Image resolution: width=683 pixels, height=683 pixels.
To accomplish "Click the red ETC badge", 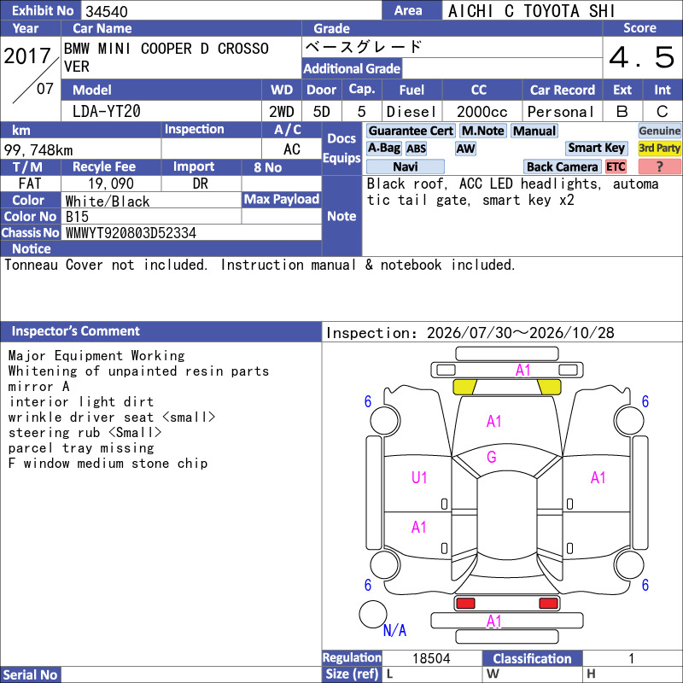I will click(616, 166).
